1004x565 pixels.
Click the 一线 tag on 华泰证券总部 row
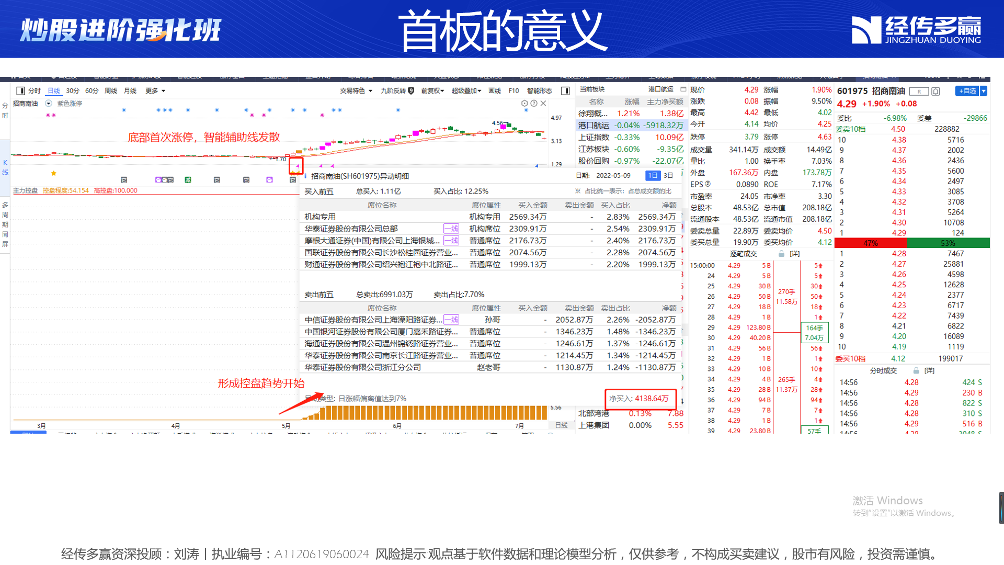[451, 229]
